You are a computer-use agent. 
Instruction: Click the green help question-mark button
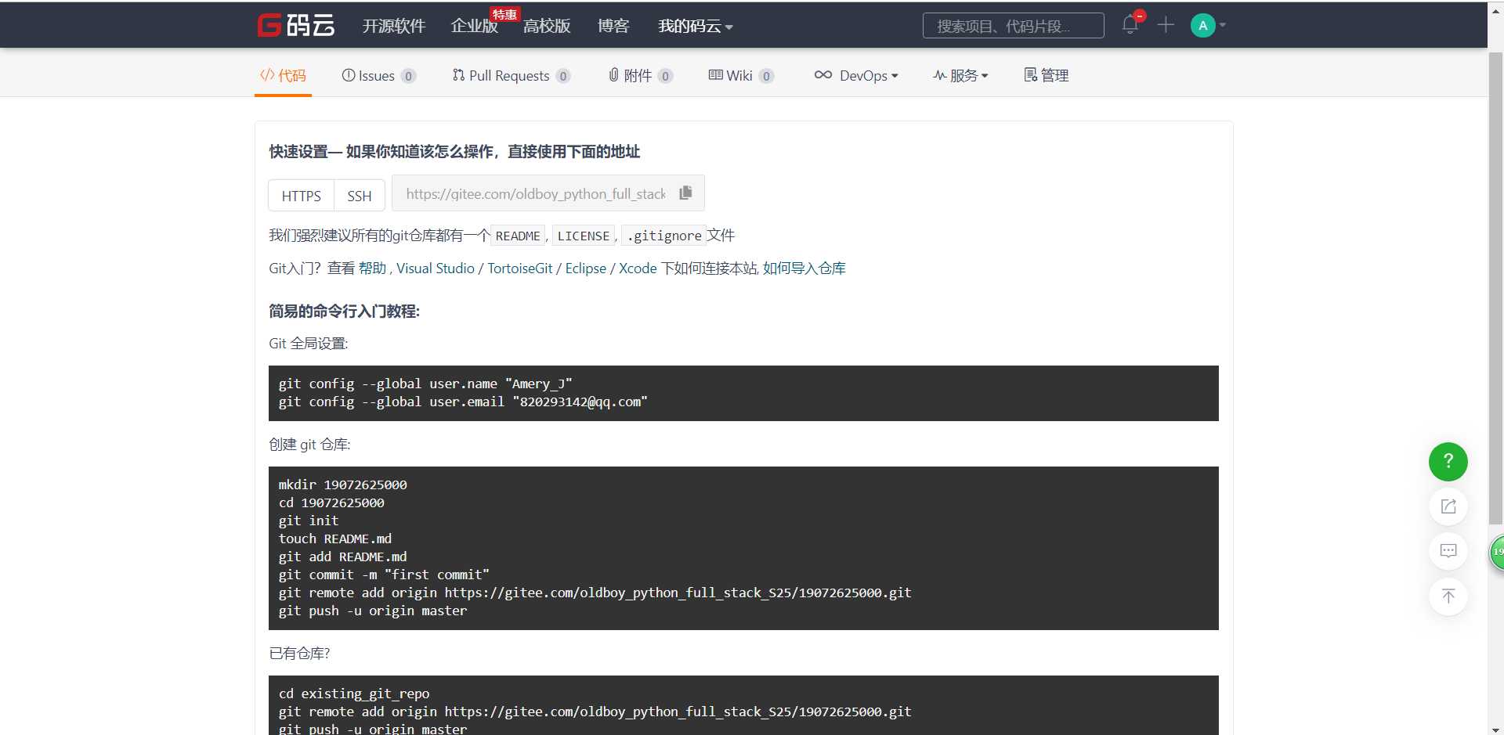(1448, 462)
